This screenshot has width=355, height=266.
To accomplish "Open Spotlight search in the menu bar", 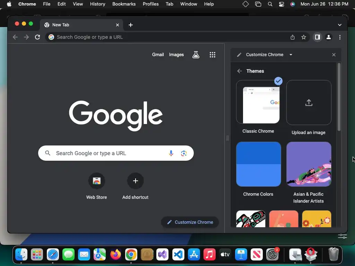I will 270,4.
